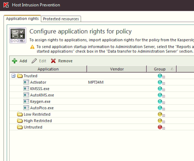
Task: Open group dropdown for Untrusted folder
Action: point(164,128)
